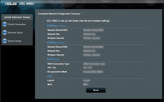This screenshot has width=164, height=102.
Task: Click the Encapsulation Mode label
Action: point(57,72)
